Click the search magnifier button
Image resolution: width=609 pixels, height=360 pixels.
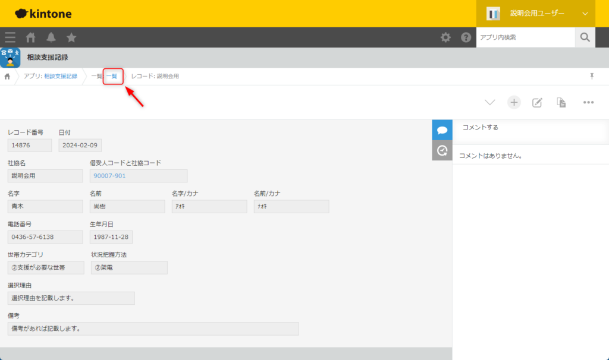(x=585, y=37)
